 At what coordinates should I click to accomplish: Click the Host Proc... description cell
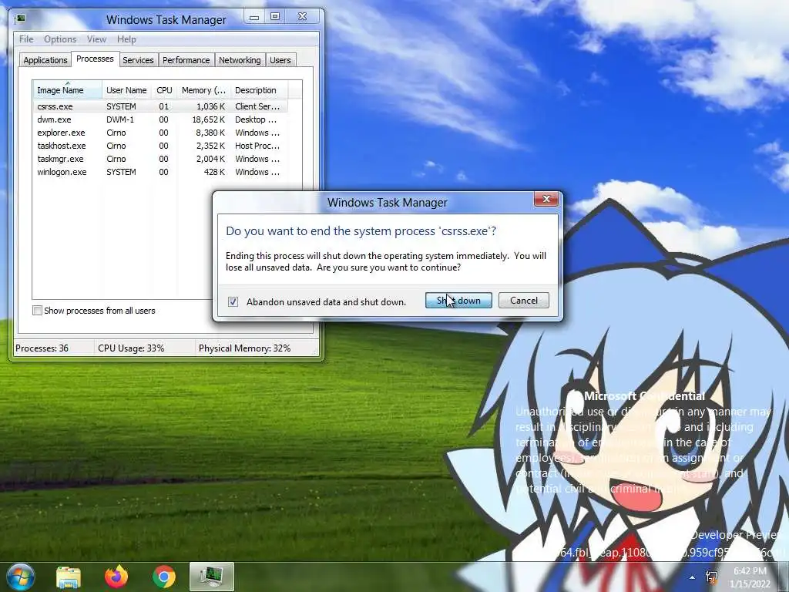point(257,146)
